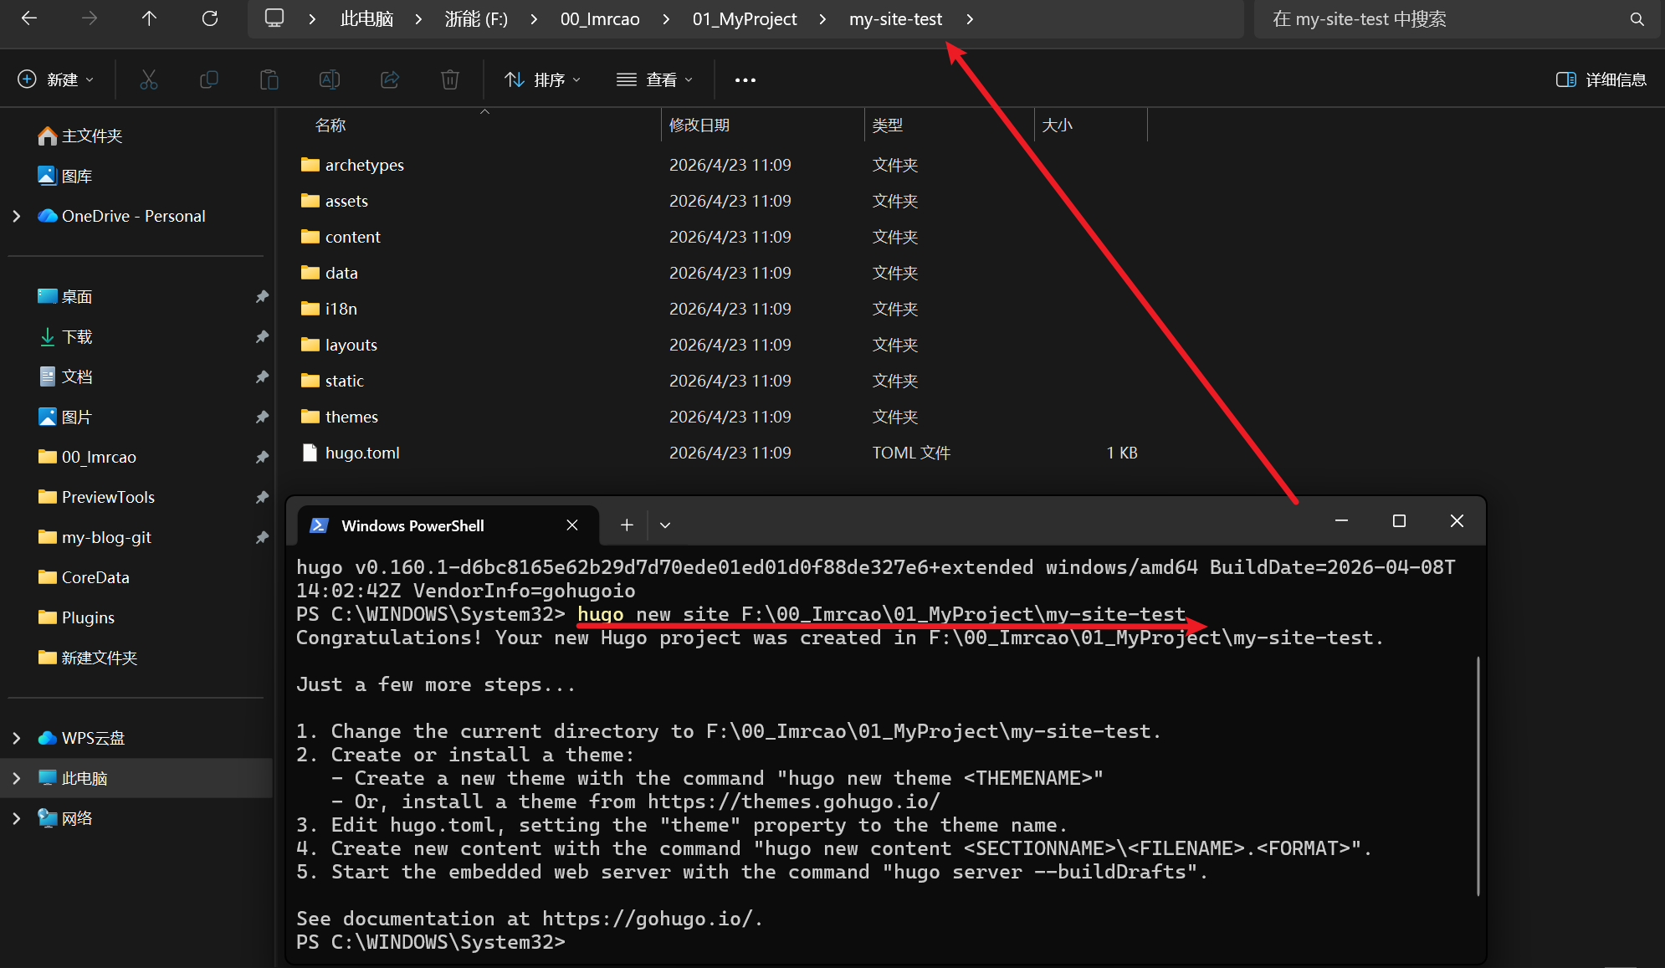The width and height of the screenshot is (1665, 968).
Task: Sort by the 大小 column header
Action: pyautogui.click(x=1057, y=125)
